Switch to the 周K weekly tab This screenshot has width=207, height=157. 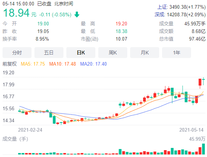[113, 53]
